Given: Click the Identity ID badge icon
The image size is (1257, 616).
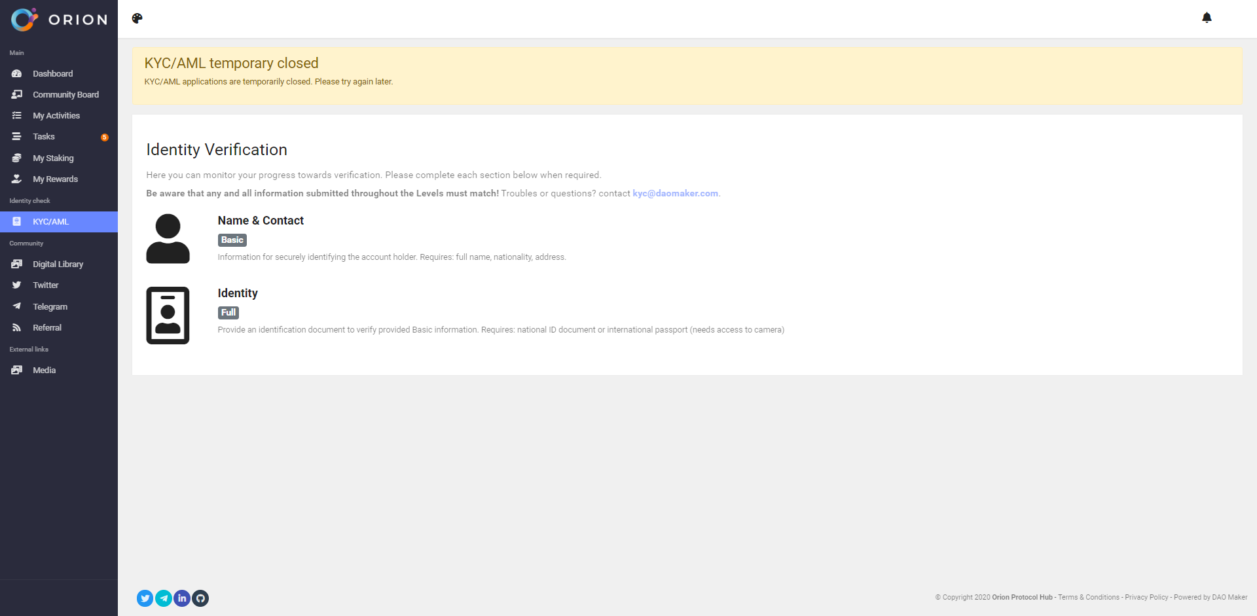Looking at the screenshot, I should (x=168, y=316).
